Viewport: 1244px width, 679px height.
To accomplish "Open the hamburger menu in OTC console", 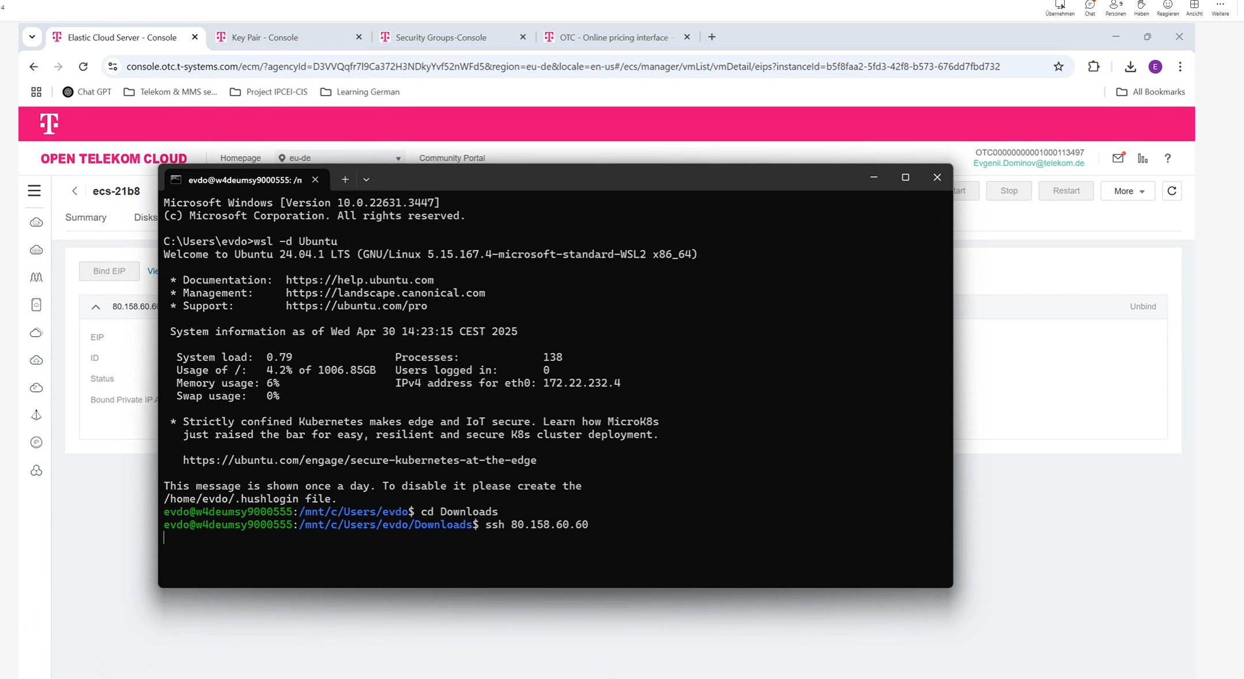I will 35,191.
